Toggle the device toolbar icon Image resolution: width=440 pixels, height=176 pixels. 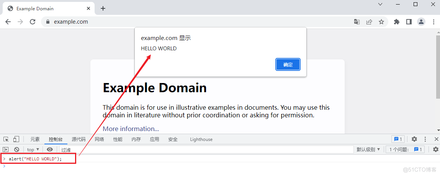(x=16, y=139)
